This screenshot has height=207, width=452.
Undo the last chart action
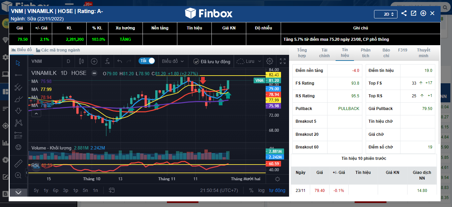coord(120,61)
